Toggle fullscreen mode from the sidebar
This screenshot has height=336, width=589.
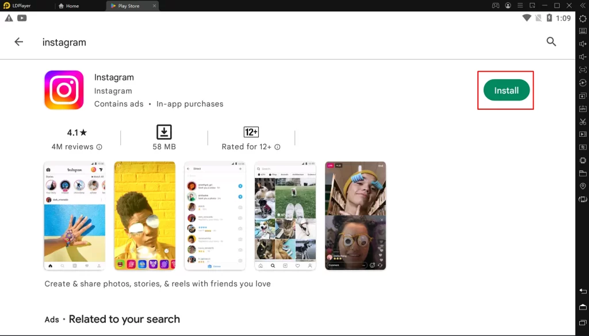coord(583,69)
